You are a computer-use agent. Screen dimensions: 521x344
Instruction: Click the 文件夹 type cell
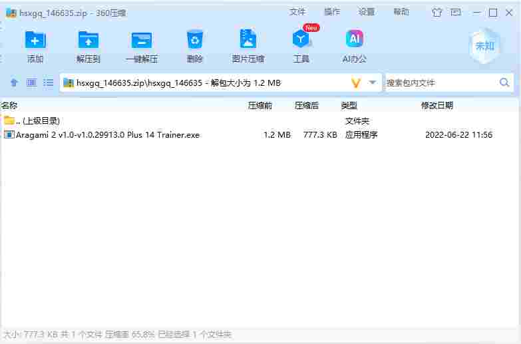click(x=357, y=120)
